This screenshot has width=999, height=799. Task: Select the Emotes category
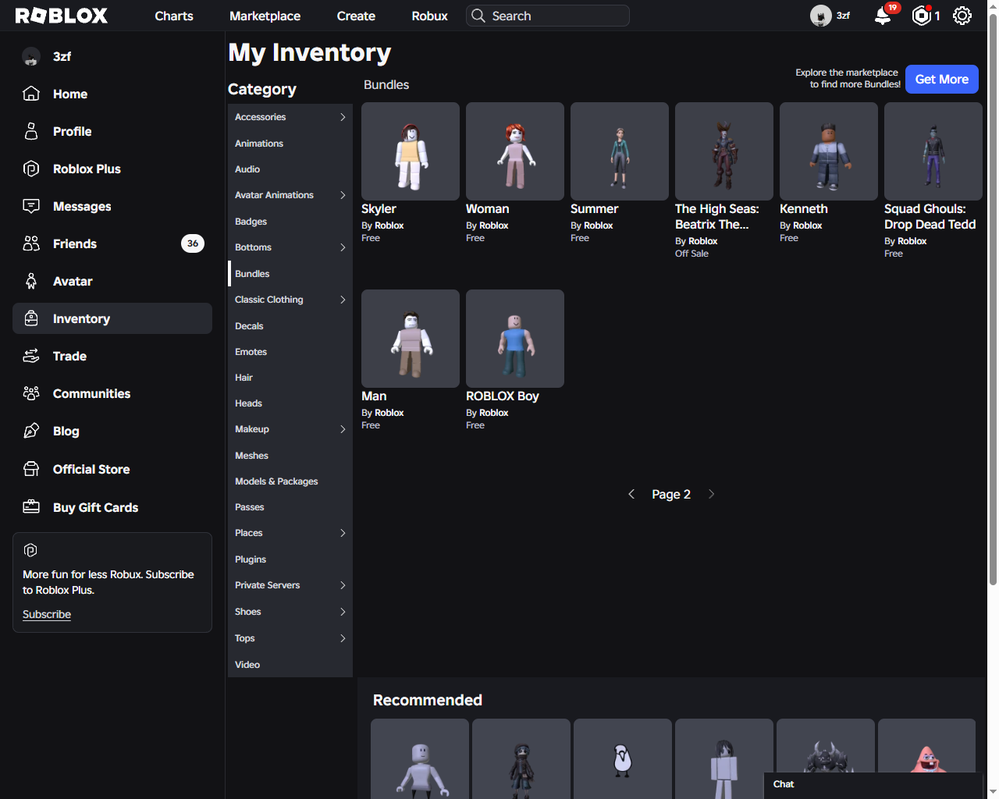290,352
